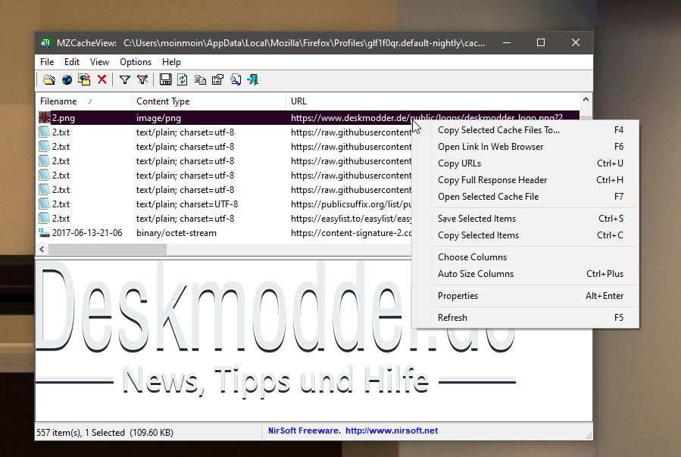Click the red X delete cache files icon
The height and width of the screenshot is (457, 681).
click(x=102, y=79)
